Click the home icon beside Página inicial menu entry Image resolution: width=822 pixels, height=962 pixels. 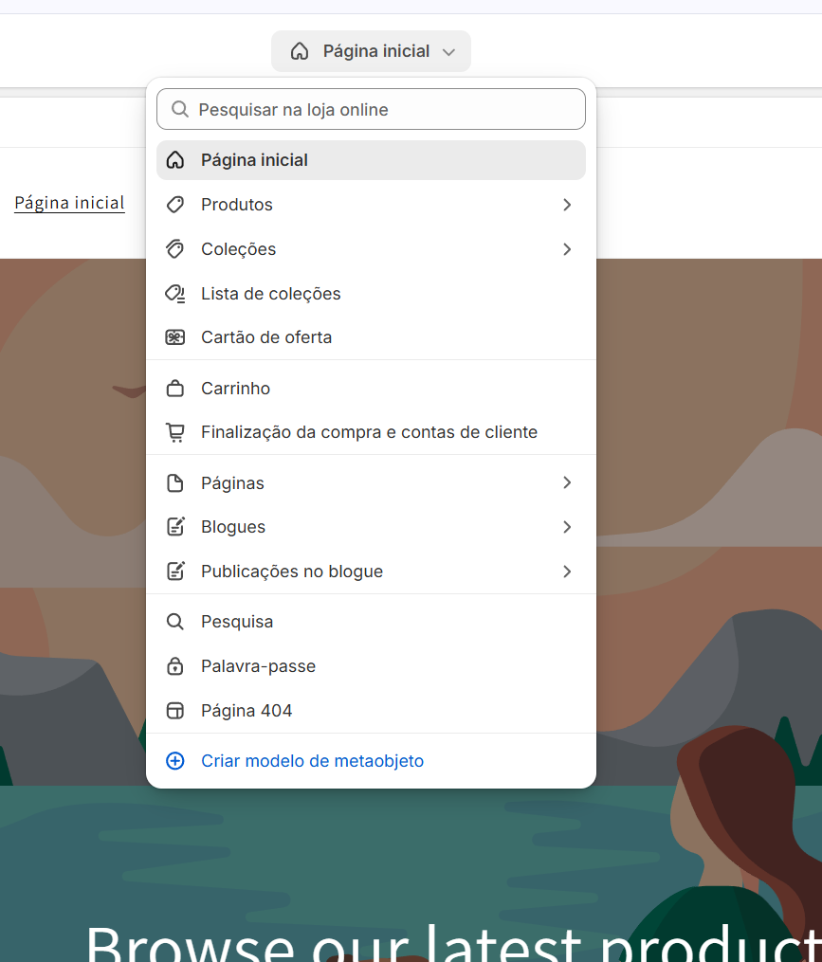175,160
